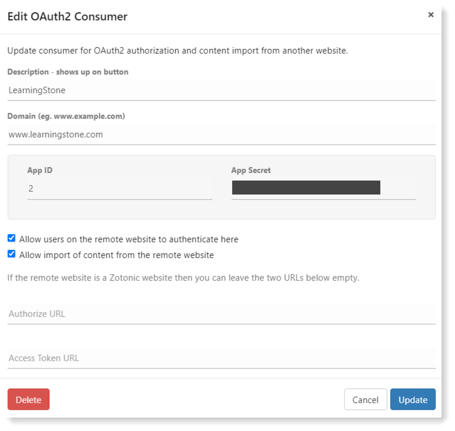Click the Description field containing LearningStone

point(221,90)
